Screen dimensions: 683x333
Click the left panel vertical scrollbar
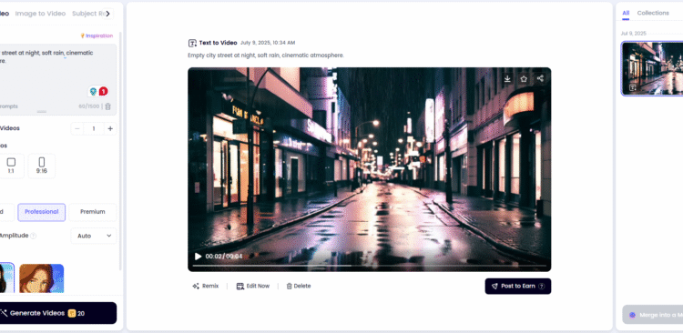coord(120,150)
